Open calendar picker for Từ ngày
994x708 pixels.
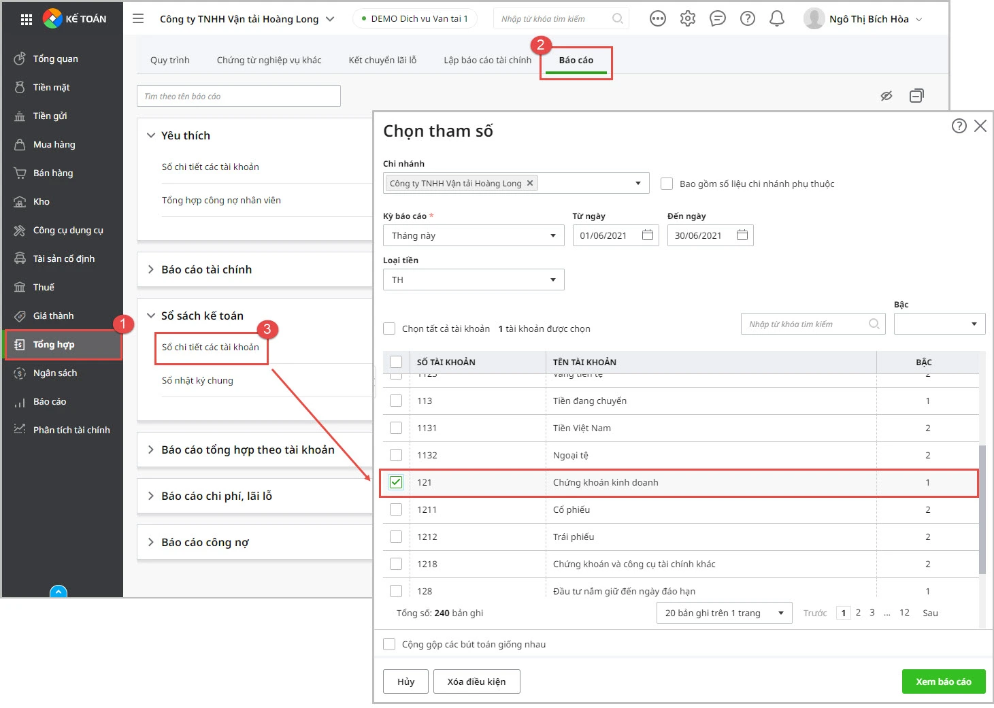pos(648,235)
